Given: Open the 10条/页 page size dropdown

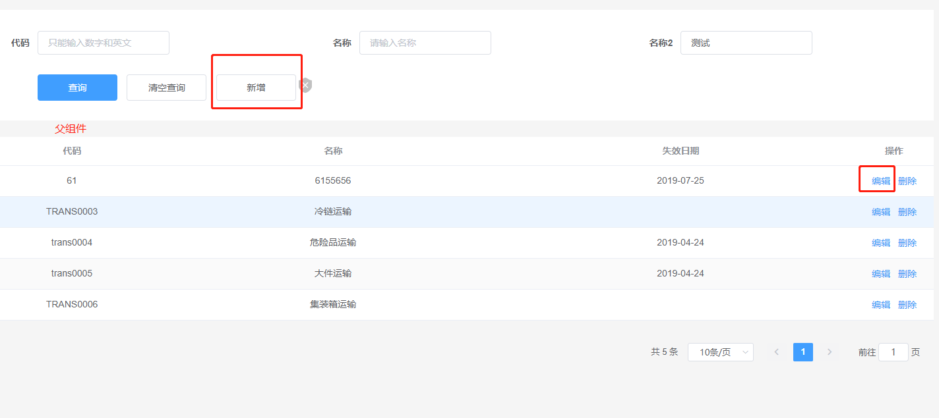Looking at the screenshot, I should [x=721, y=352].
